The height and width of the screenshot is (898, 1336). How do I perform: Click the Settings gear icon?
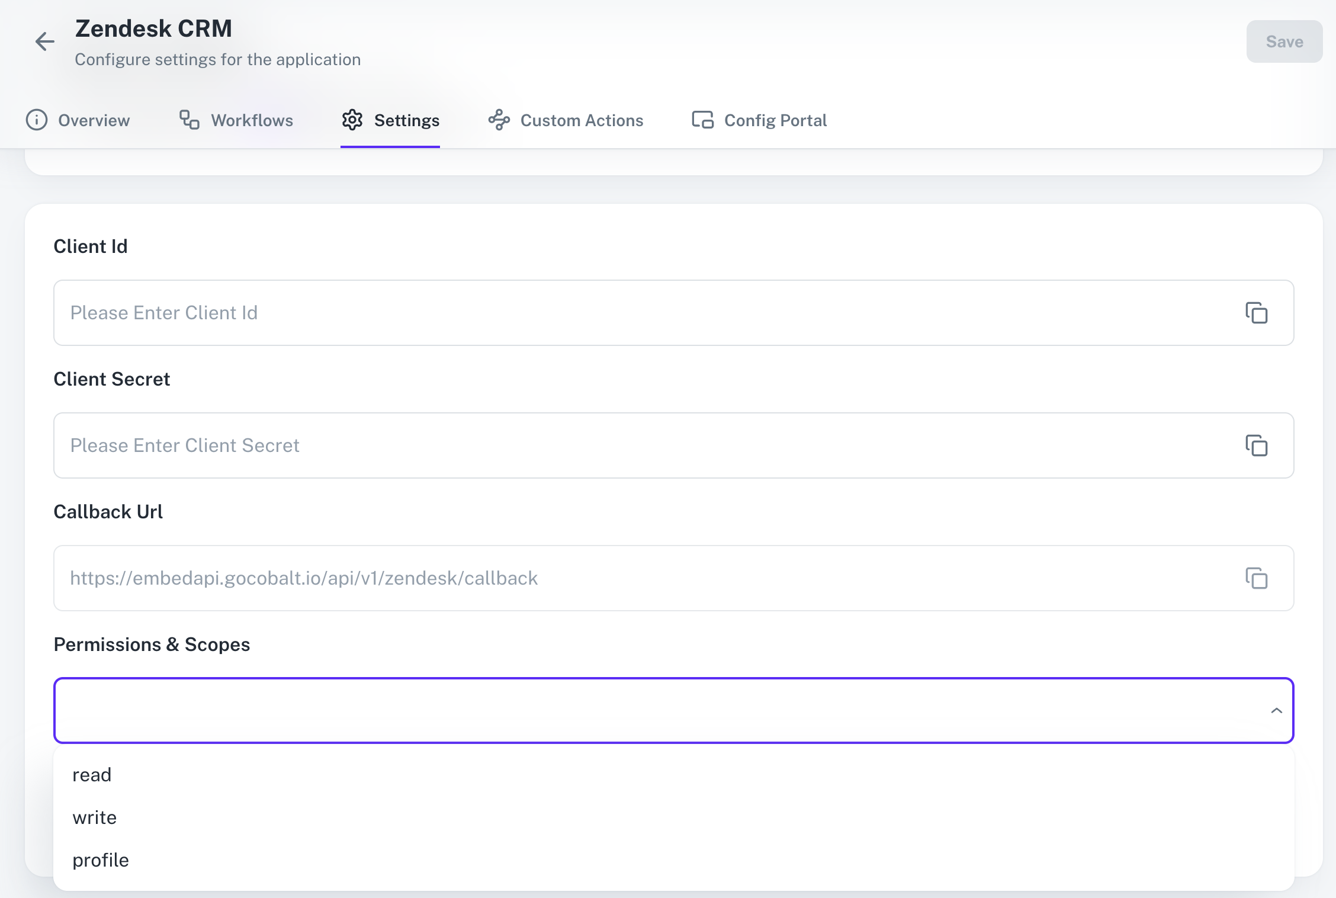352,120
